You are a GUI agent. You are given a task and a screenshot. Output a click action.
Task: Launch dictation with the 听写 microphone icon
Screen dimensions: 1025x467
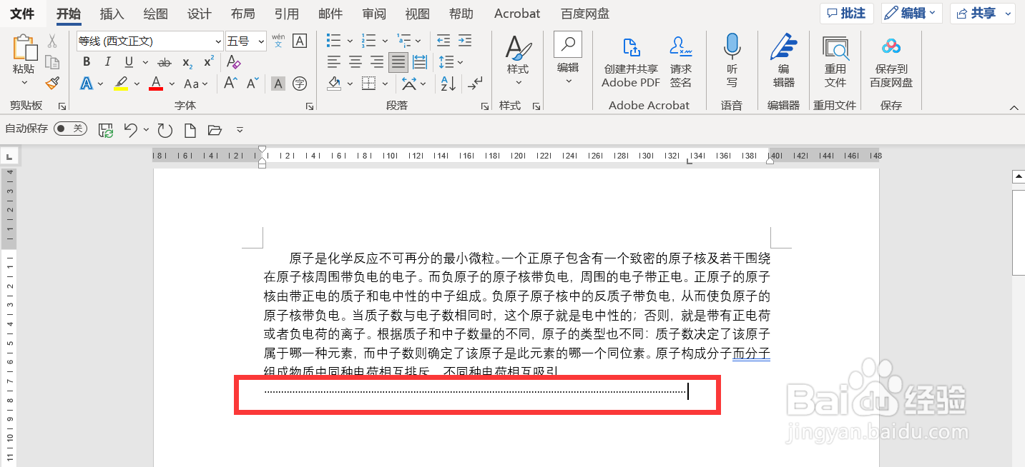tap(732, 61)
